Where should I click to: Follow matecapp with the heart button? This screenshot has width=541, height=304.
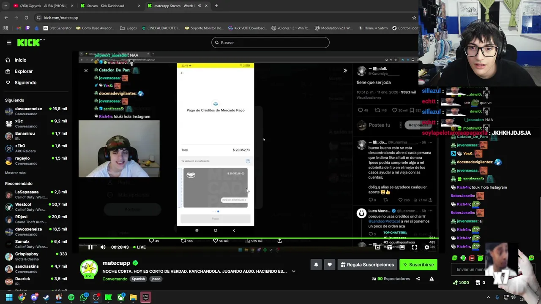pos(330,265)
